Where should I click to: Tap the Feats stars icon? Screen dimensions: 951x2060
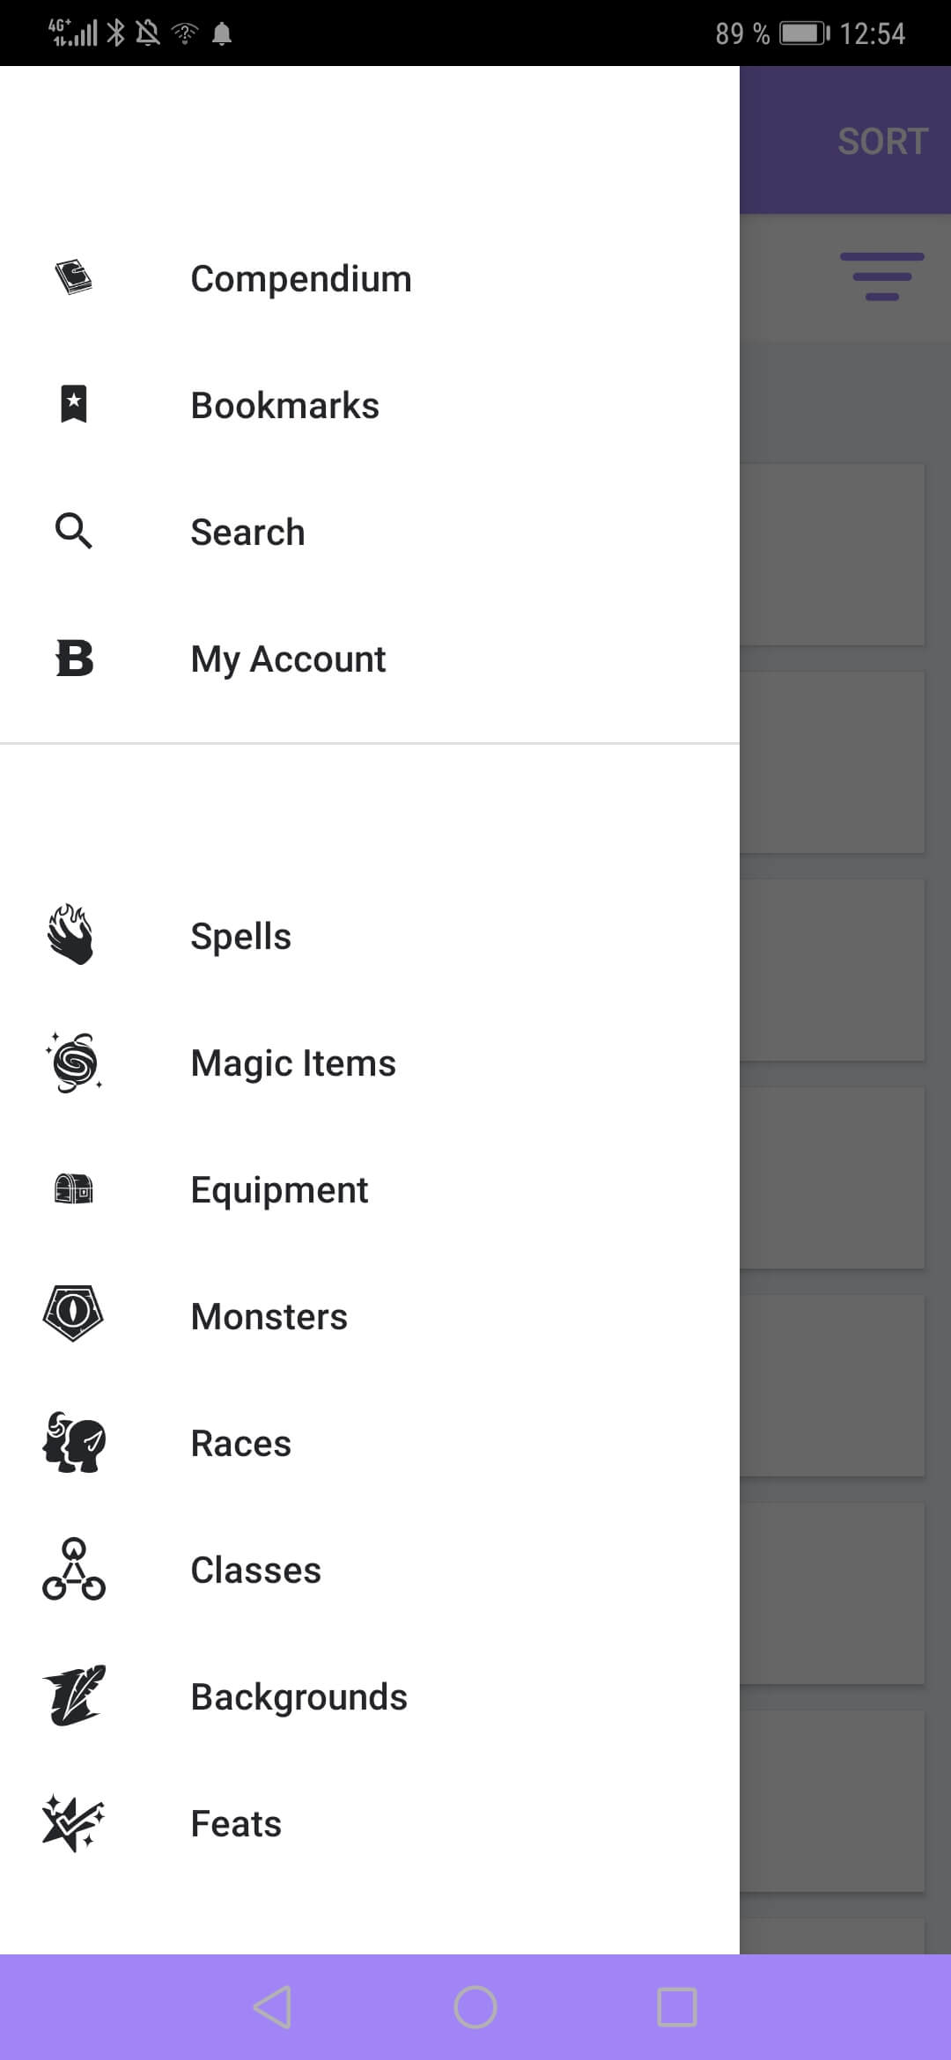pyautogui.click(x=73, y=1822)
